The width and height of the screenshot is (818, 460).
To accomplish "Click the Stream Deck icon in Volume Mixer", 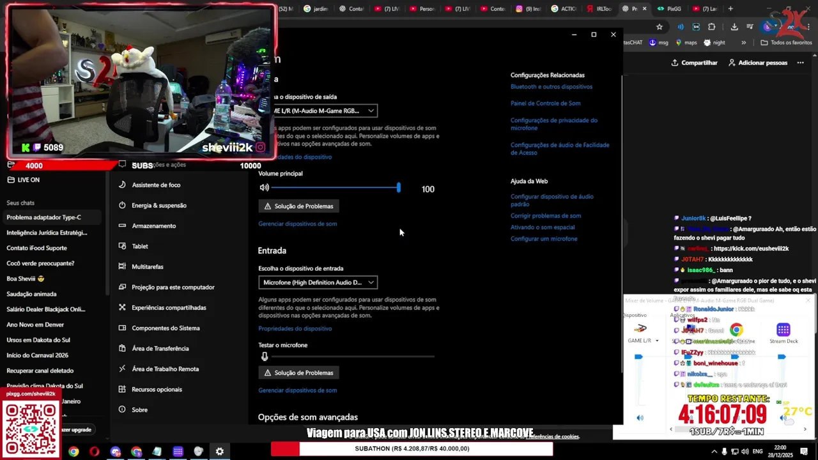I will [x=783, y=330].
